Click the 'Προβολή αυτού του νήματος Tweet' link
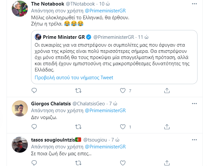The width and height of the screenshot is (207, 166). point(74,78)
